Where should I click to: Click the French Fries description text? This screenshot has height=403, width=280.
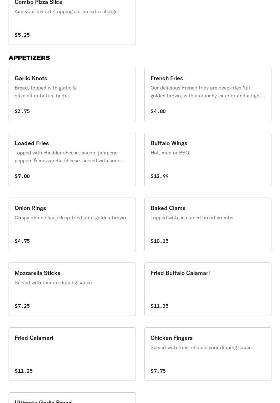[208, 92]
